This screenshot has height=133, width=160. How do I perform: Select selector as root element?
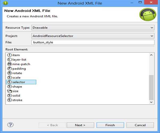(x=19, y=82)
